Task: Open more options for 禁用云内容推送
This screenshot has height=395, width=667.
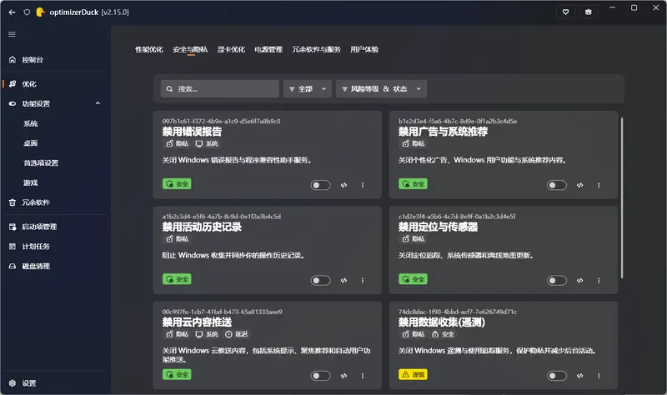Action: tap(363, 376)
